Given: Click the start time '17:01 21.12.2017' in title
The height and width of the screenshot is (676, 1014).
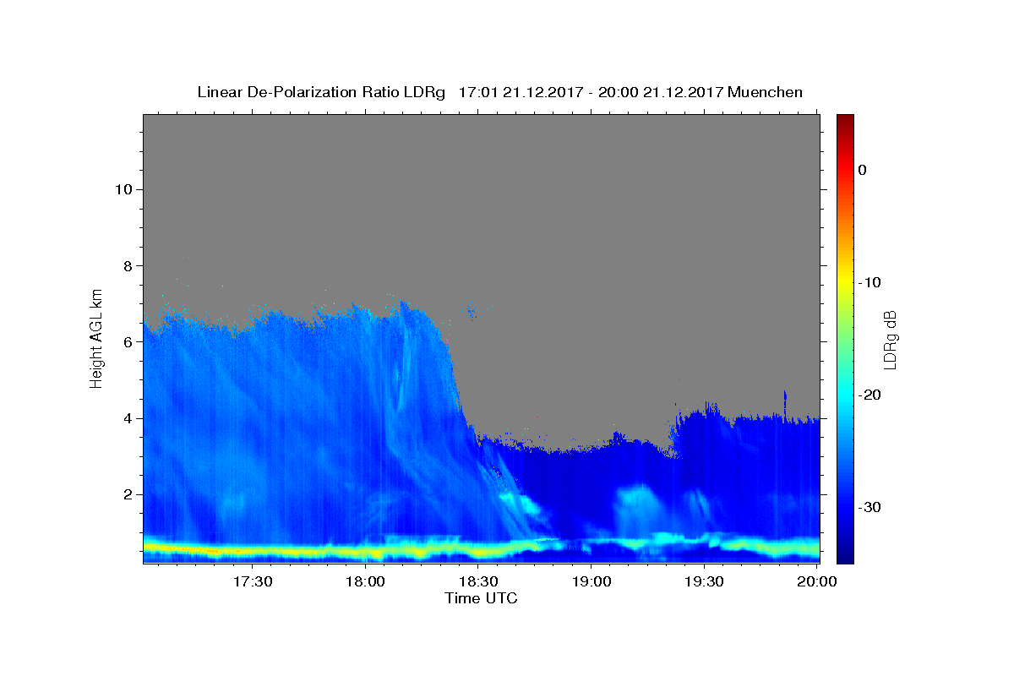Looking at the screenshot, I should (520, 92).
